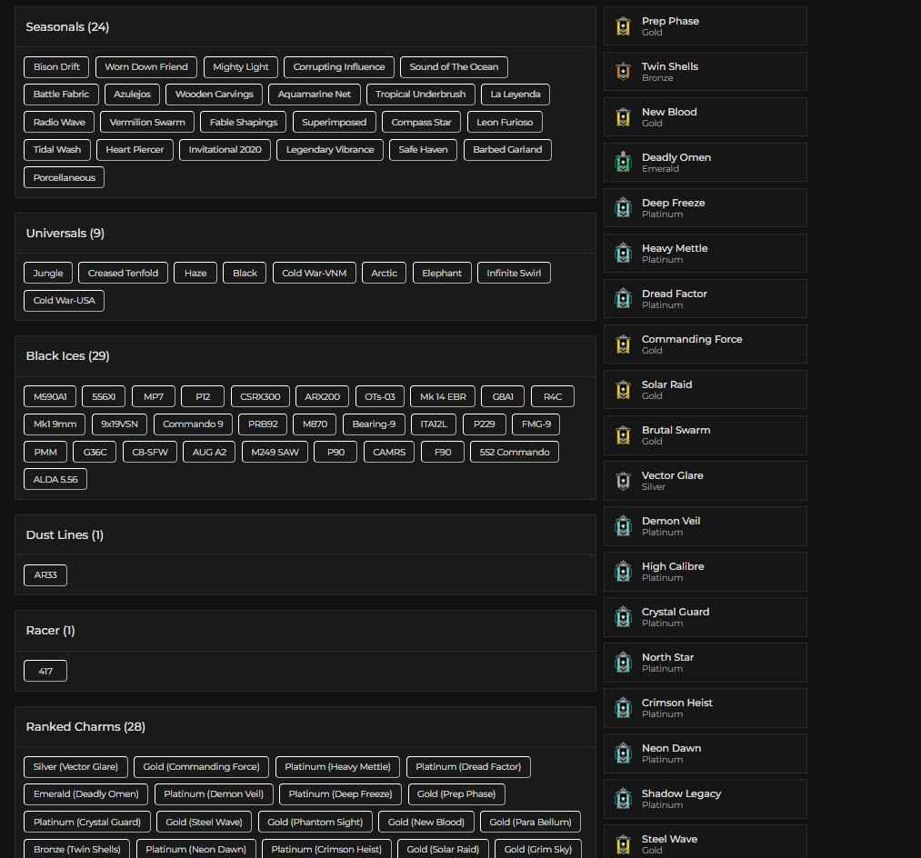Select the Emerald (Deadly Omen) ranked charm
921x858 pixels.
84,793
